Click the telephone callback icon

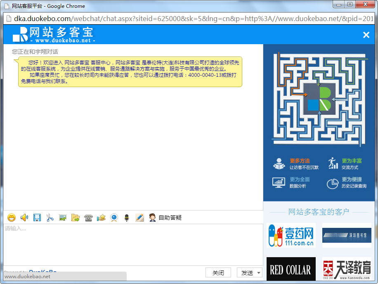coord(88,218)
